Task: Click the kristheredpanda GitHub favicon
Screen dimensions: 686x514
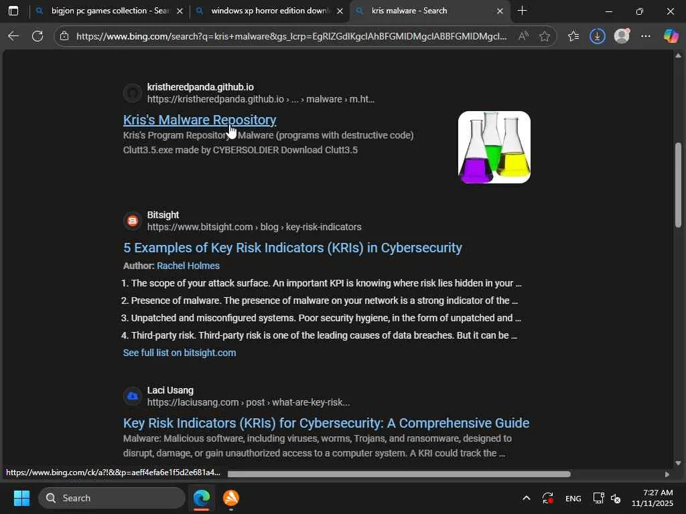Action: [132, 93]
